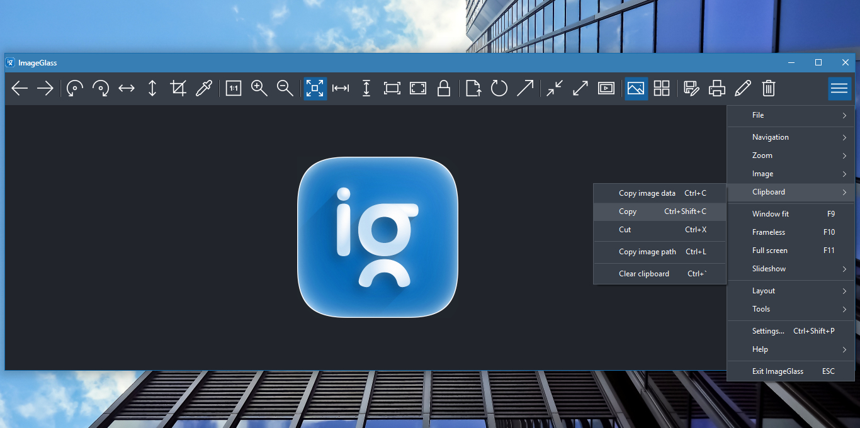Image resolution: width=860 pixels, height=428 pixels.
Task: Go to the previous image with the left arrow
Action: 20,89
